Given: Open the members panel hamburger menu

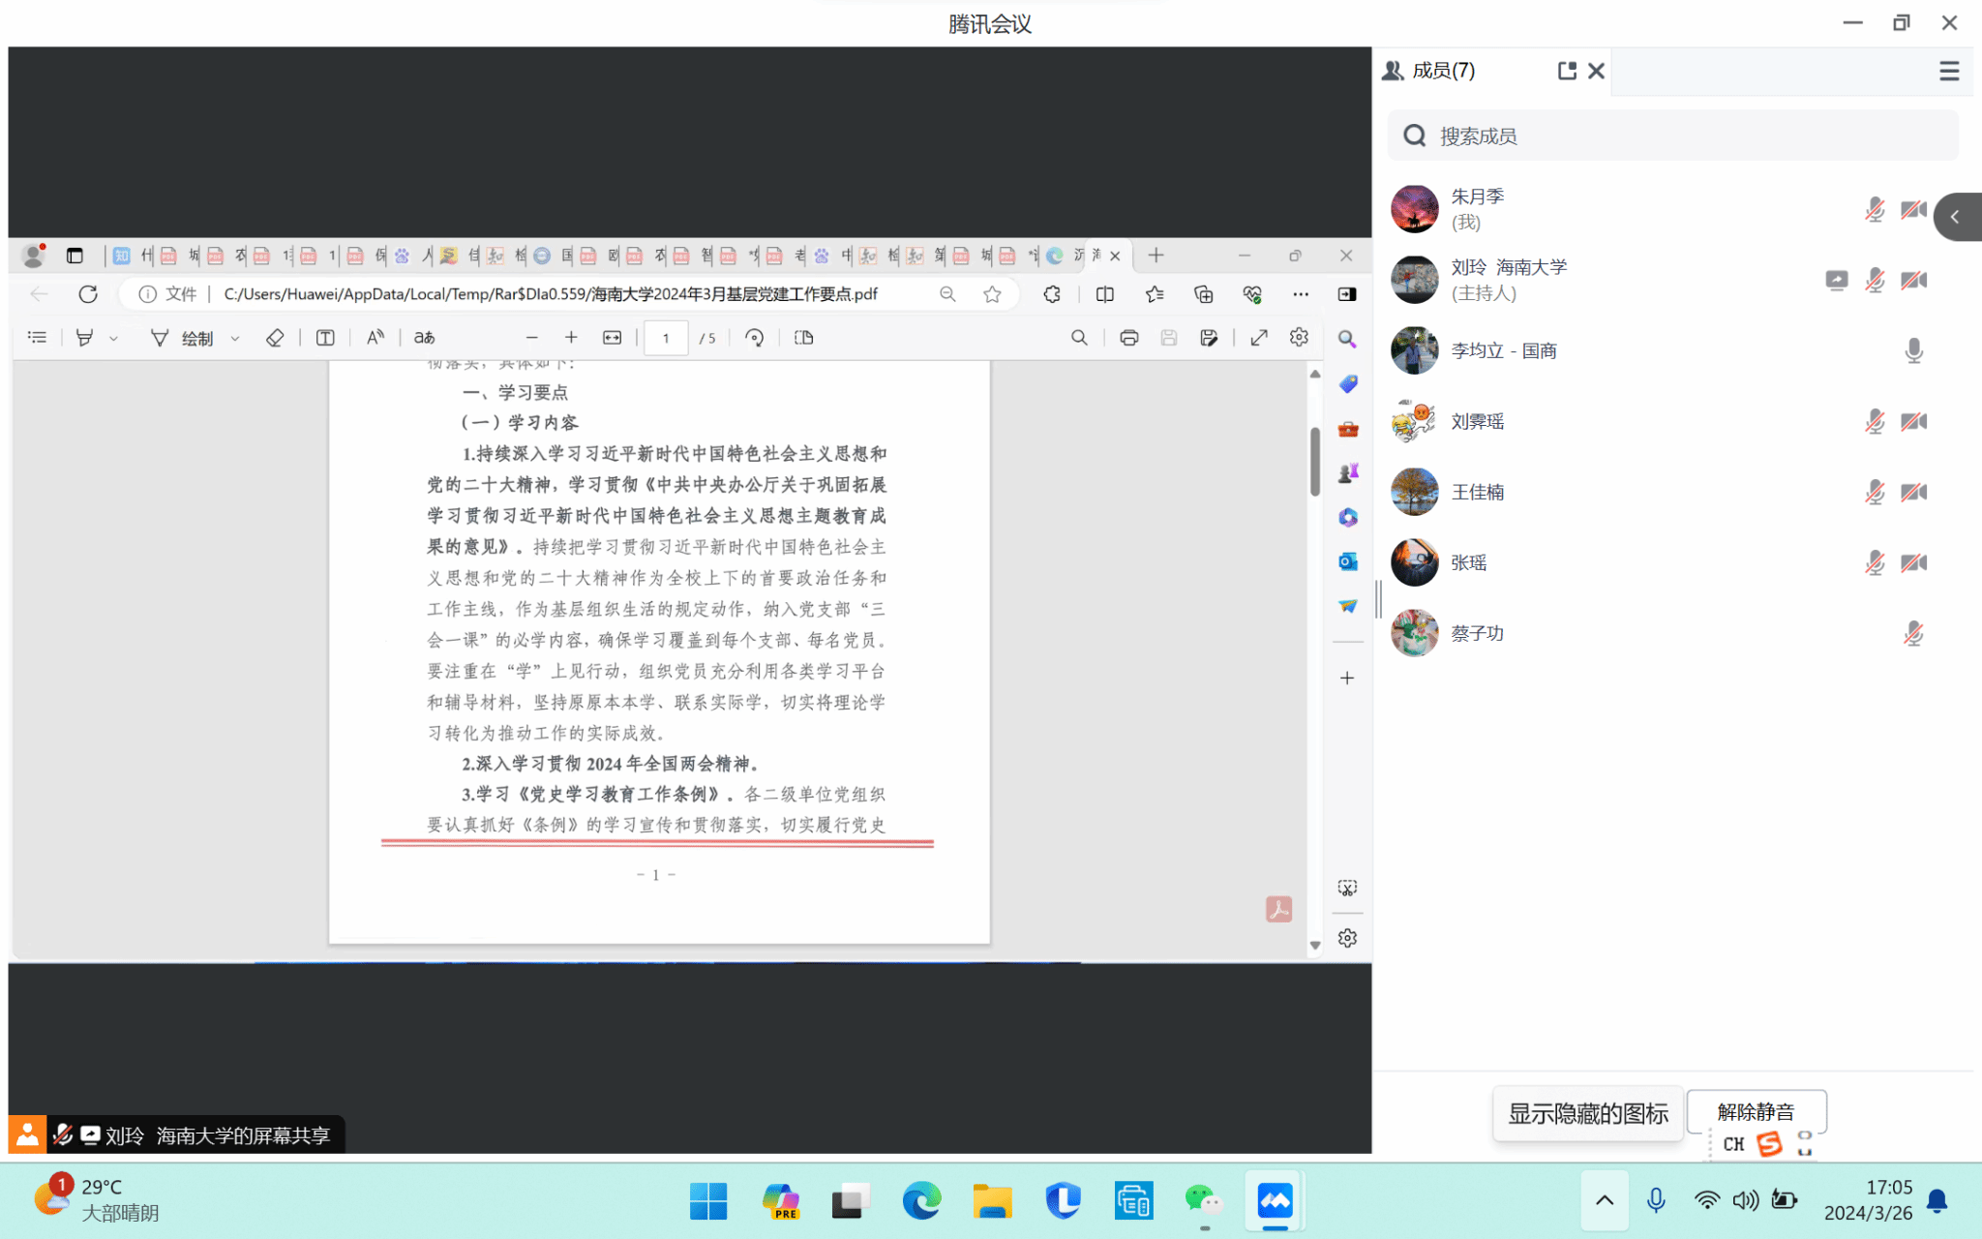Looking at the screenshot, I should pos(1949,71).
